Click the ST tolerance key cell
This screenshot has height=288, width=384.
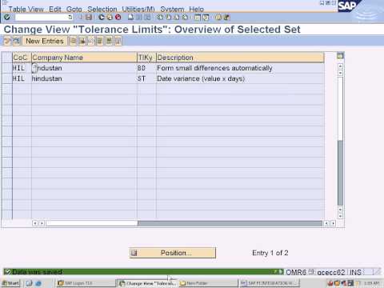[146, 78]
